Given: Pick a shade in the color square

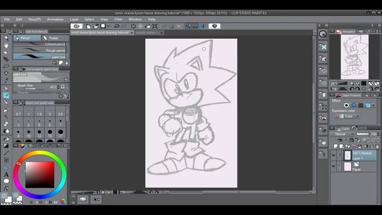Looking at the screenshot, I should [x=40, y=175].
